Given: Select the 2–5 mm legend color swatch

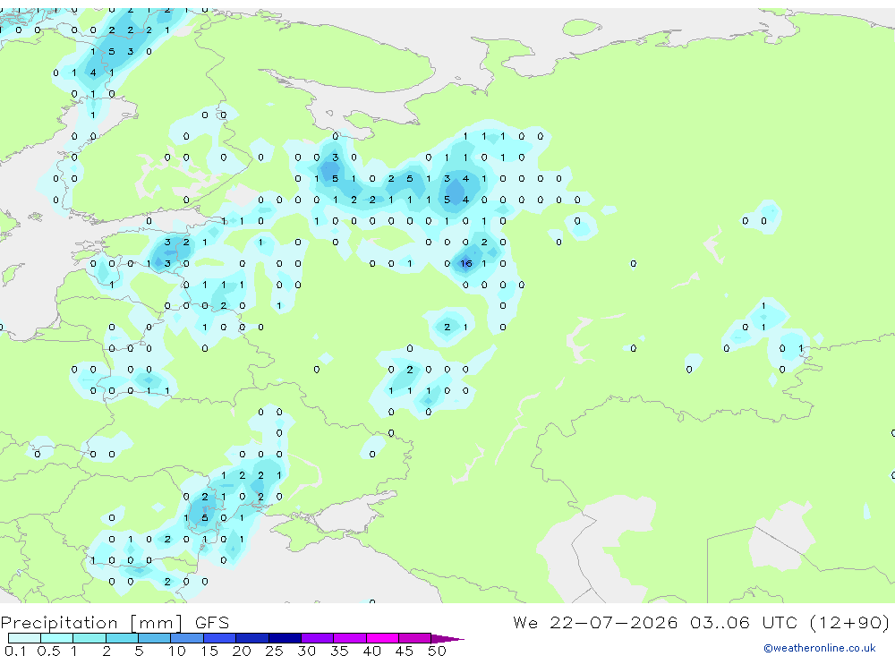Looking at the screenshot, I should click(122, 638).
